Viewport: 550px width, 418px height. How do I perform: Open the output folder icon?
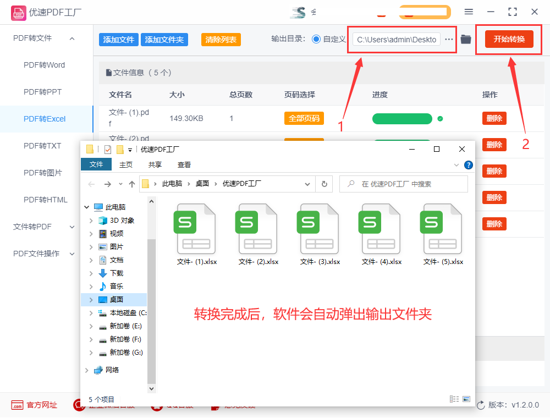pos(465,39)
